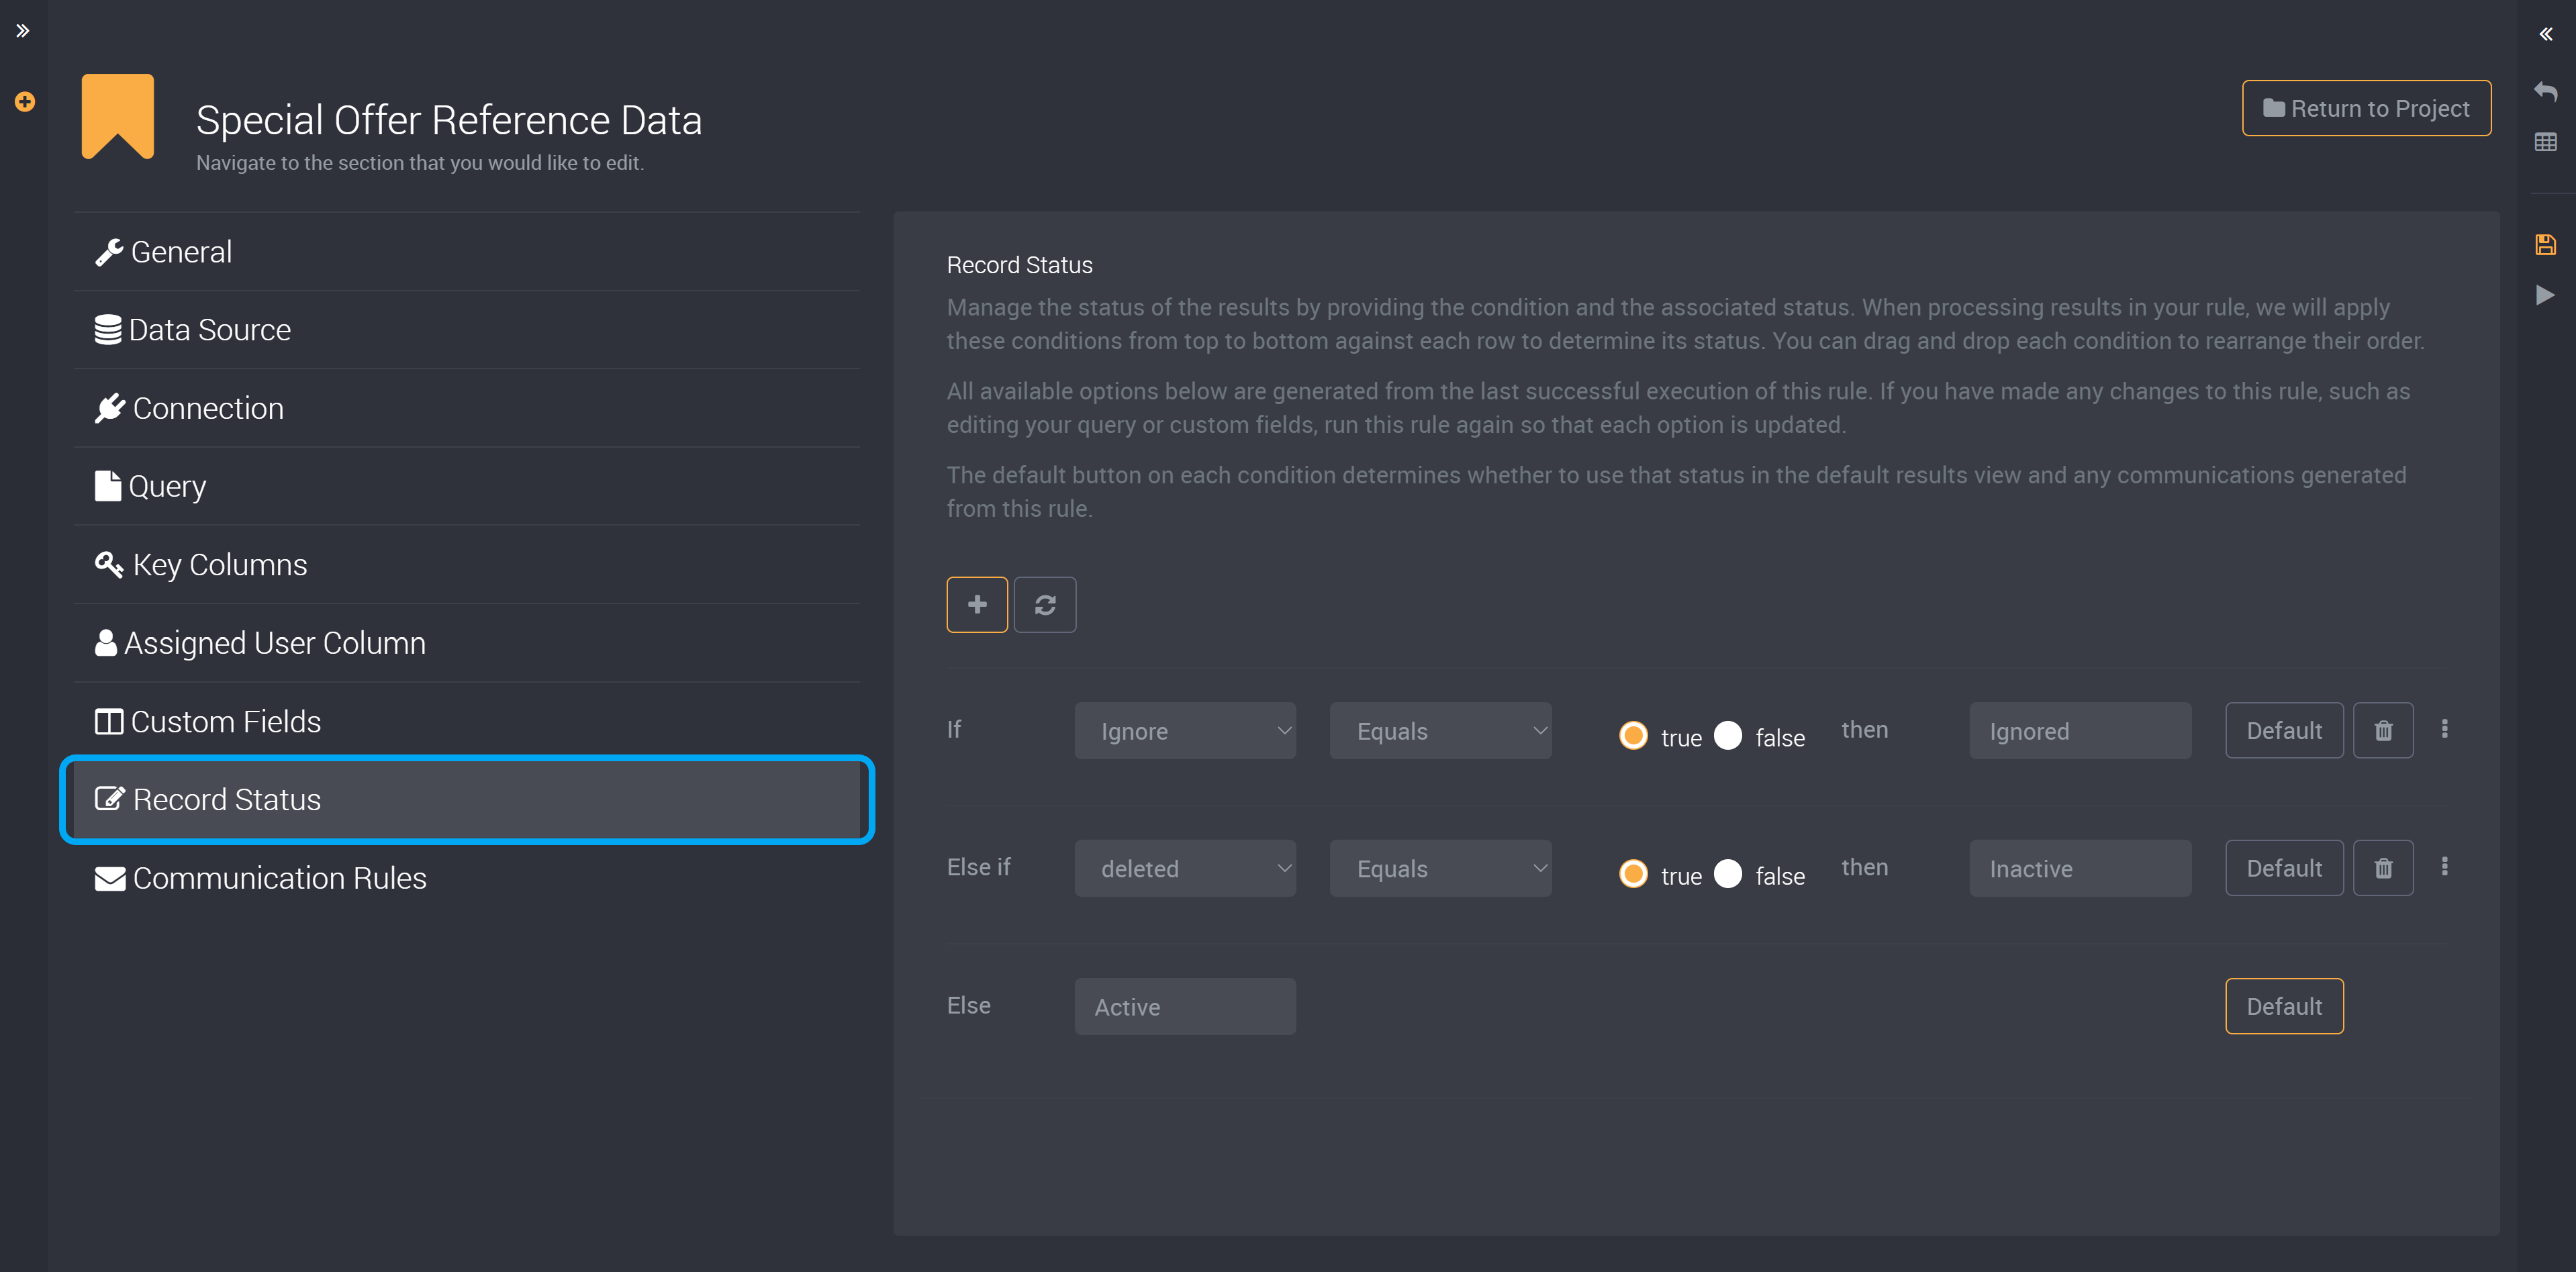
Task: Open the drag handle menu for deleted row
Action: click(x=2445, y=867)
